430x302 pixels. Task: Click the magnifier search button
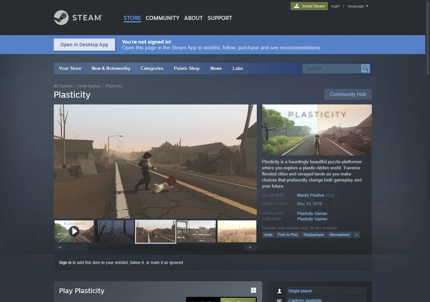coord(365,68)
